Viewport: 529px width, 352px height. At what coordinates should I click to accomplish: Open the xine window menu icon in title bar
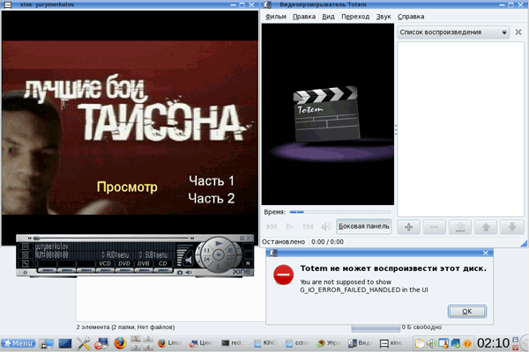pyautogui.click(x=7, y=4)
